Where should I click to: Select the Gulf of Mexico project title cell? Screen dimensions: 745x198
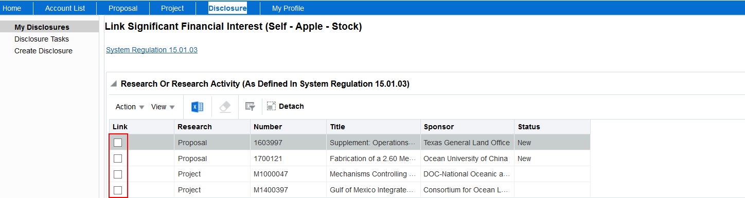point(374,190)
